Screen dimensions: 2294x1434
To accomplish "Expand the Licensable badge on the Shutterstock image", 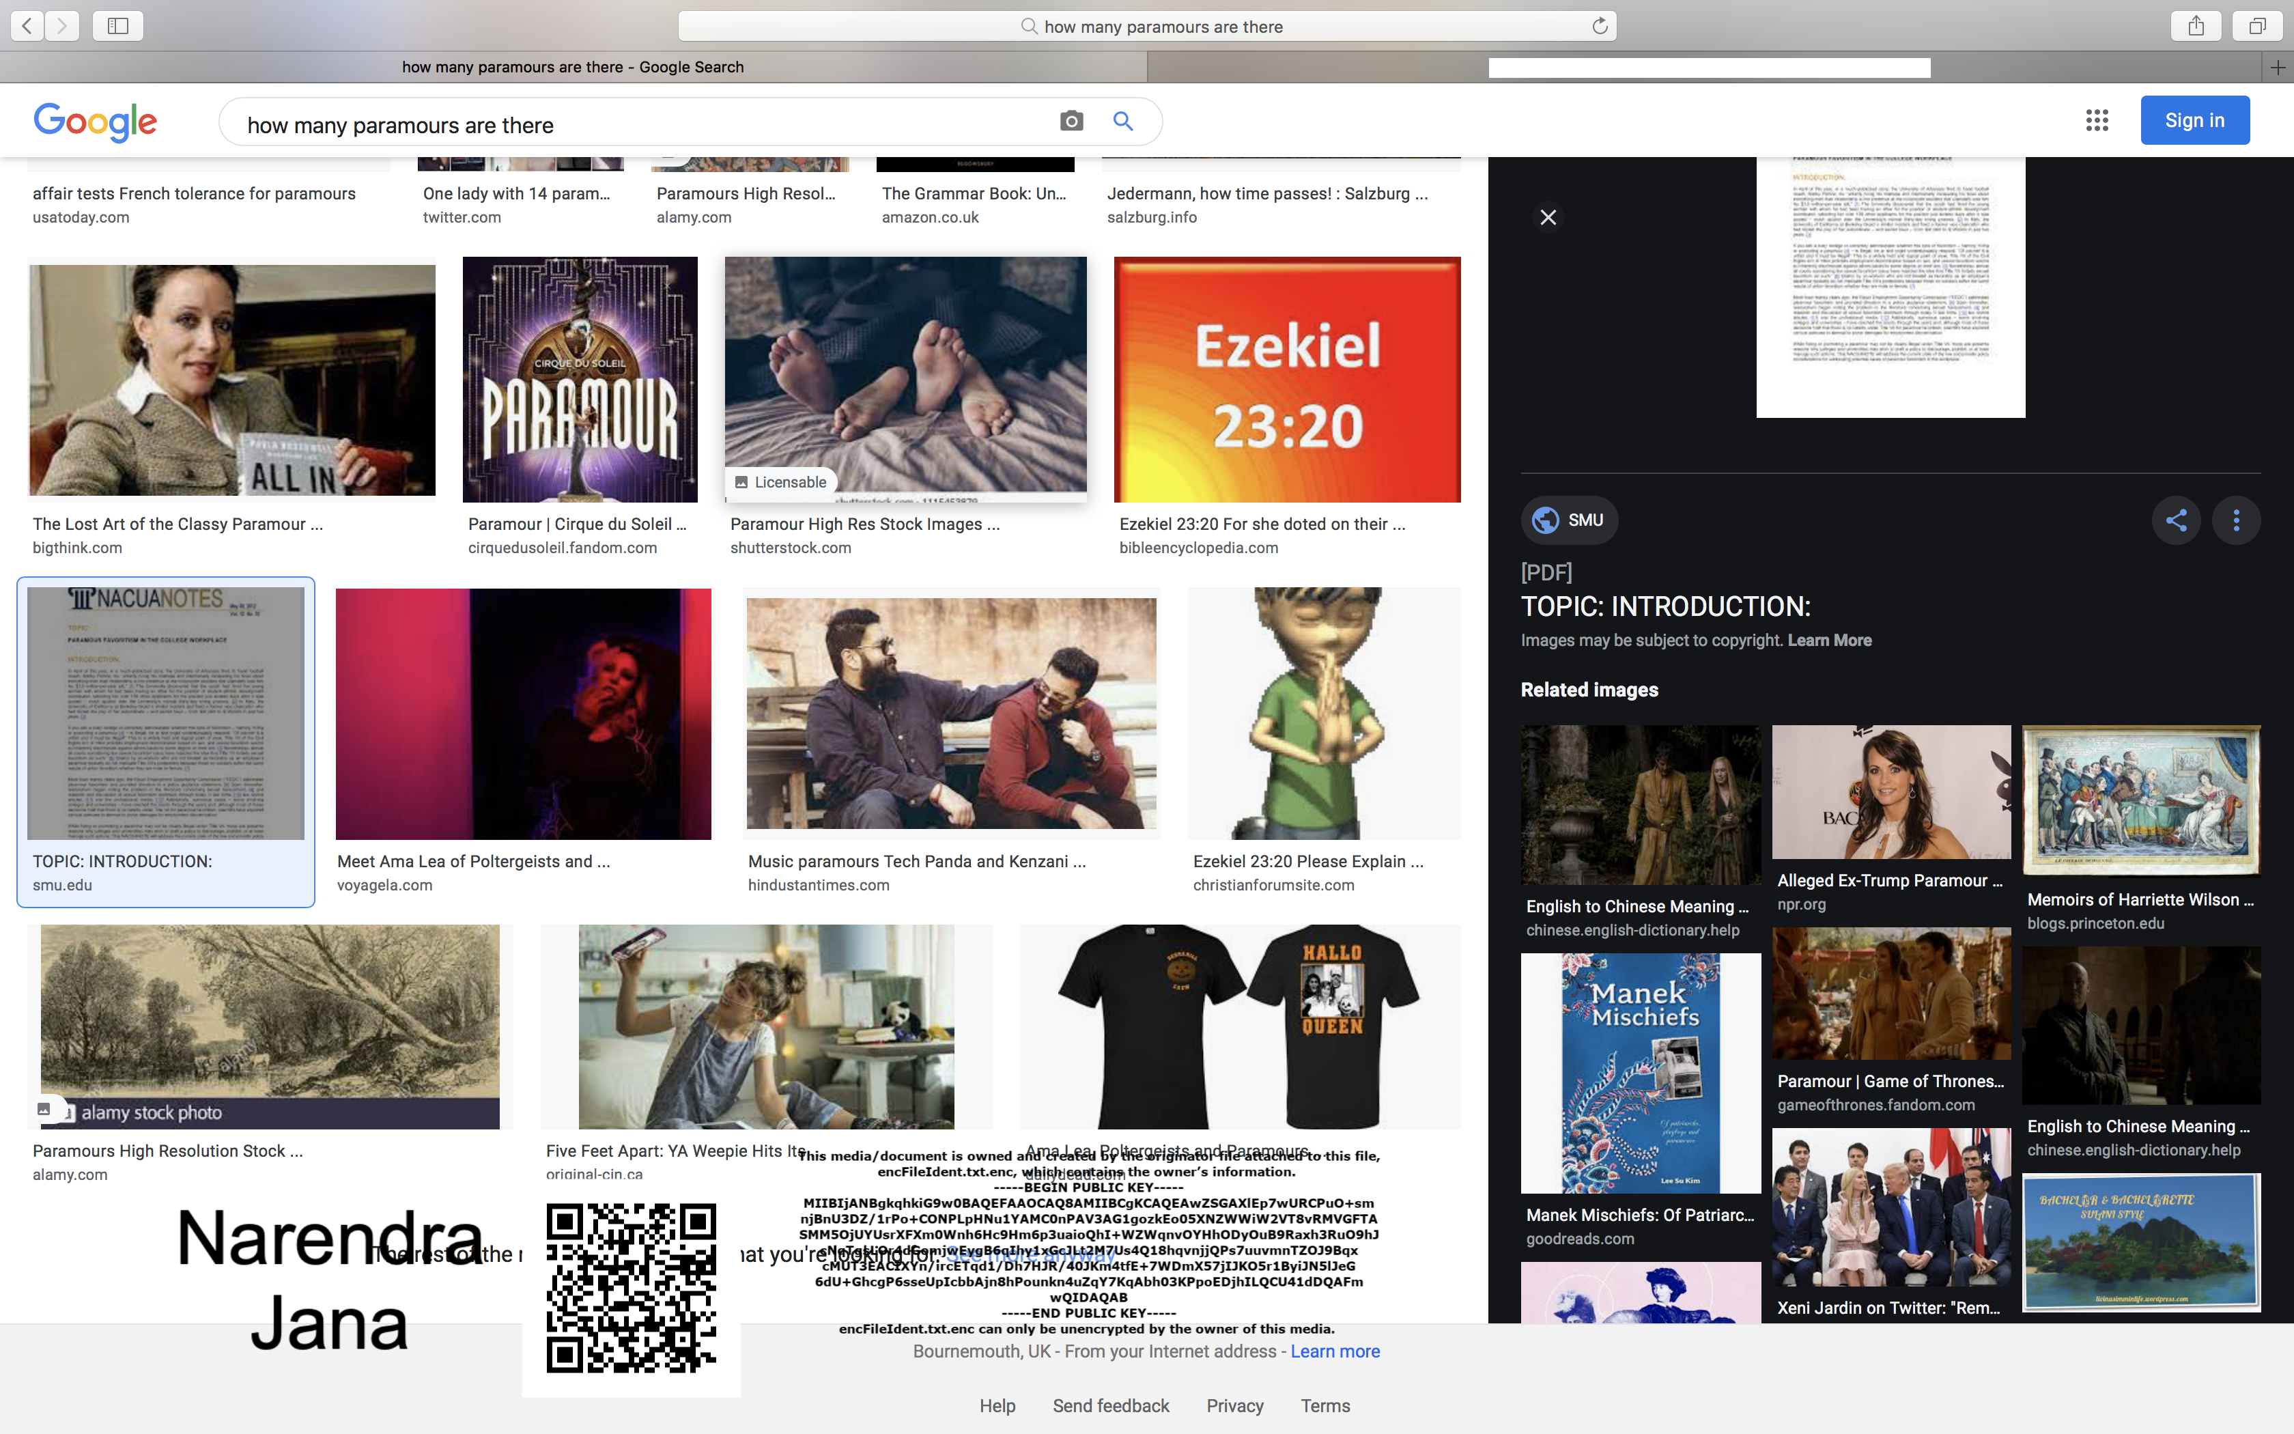I will pos(779,482).
